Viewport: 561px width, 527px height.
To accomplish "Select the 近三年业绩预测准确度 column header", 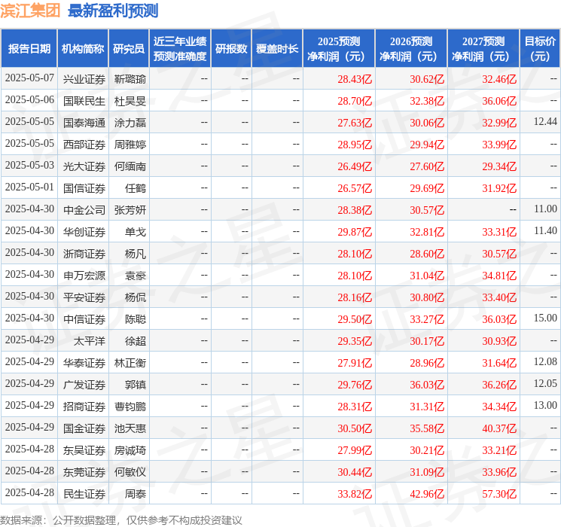I will 179,49.
